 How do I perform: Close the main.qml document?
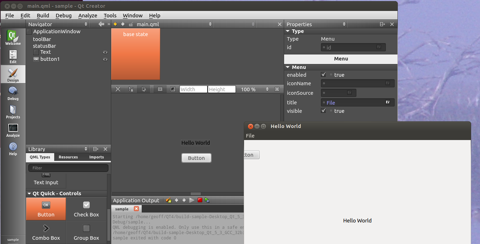click(279, 24)
